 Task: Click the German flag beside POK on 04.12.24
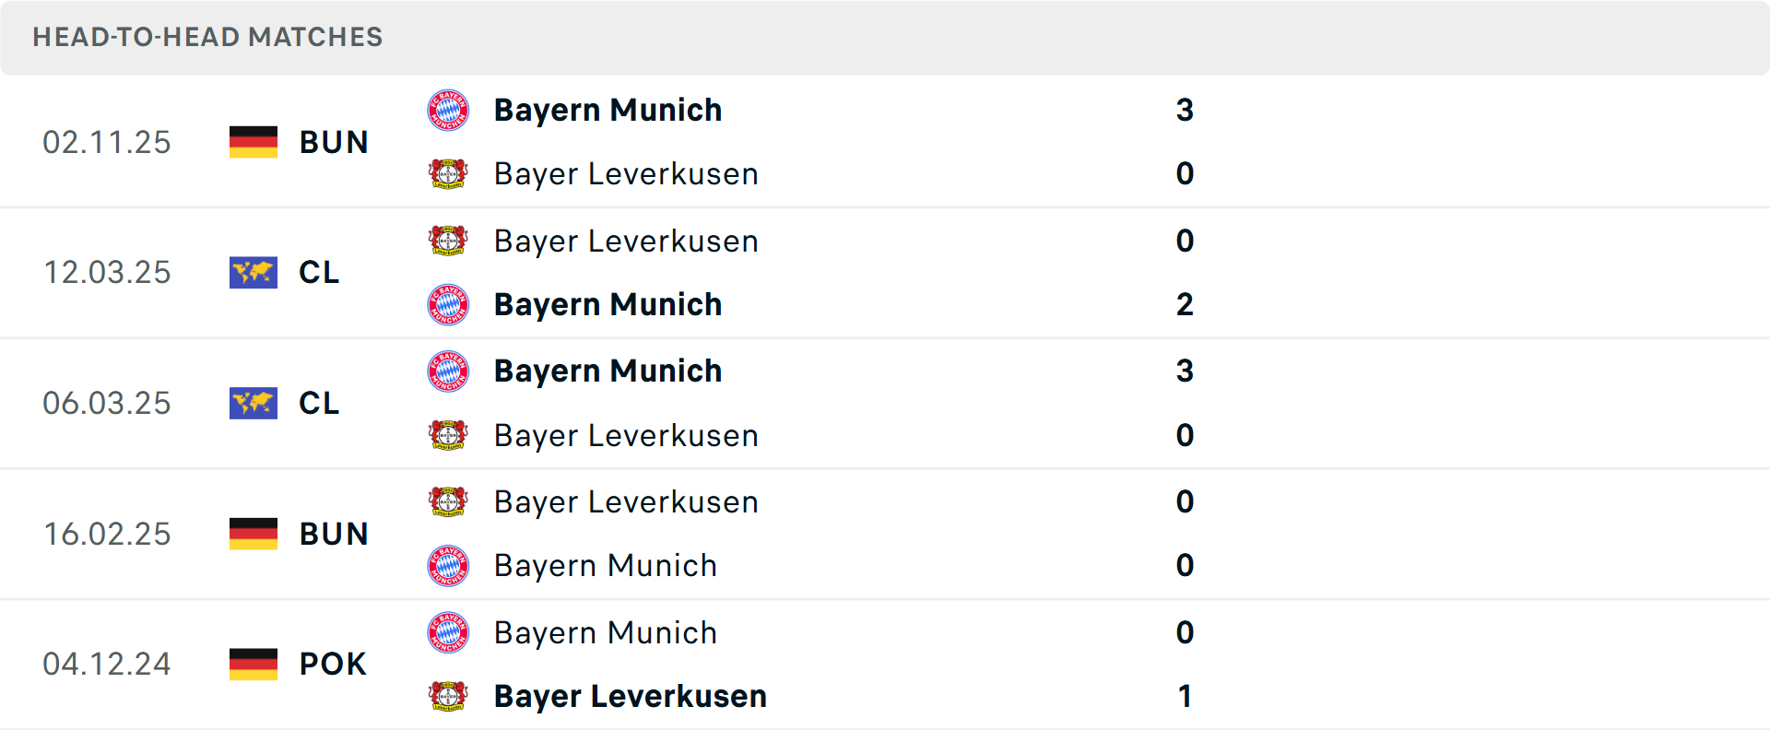tap(253, 663)
